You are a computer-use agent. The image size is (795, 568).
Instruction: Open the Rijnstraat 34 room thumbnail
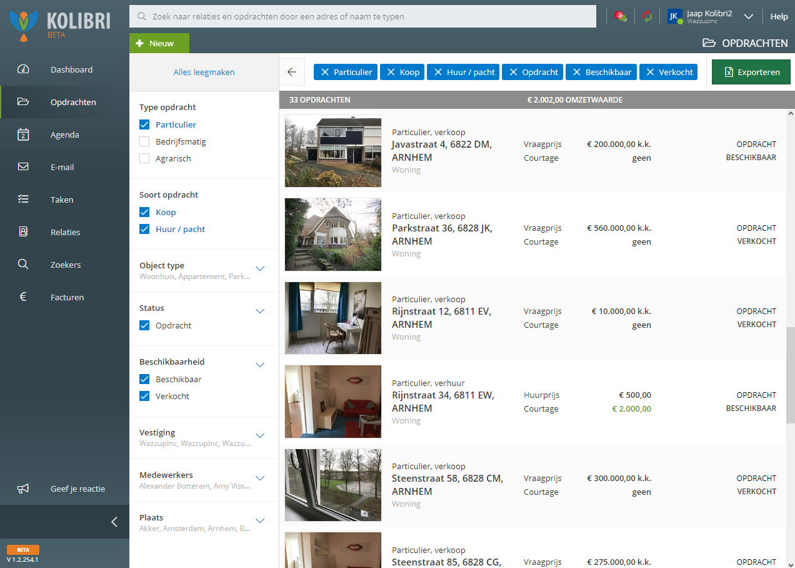click(x=333, y=402)
